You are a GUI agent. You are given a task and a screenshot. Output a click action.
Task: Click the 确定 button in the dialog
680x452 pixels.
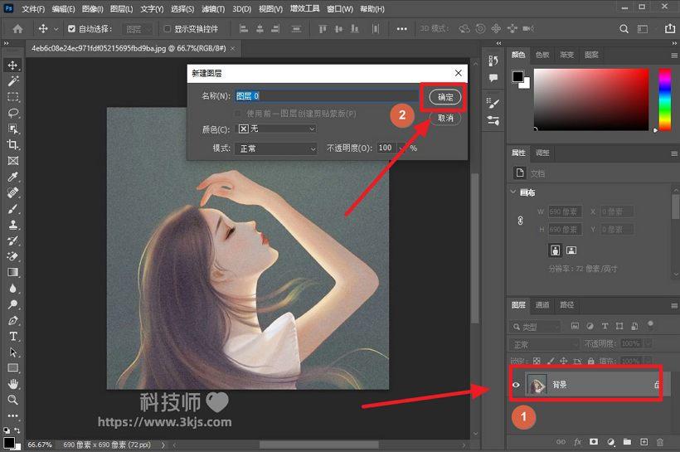coord(445,97)
